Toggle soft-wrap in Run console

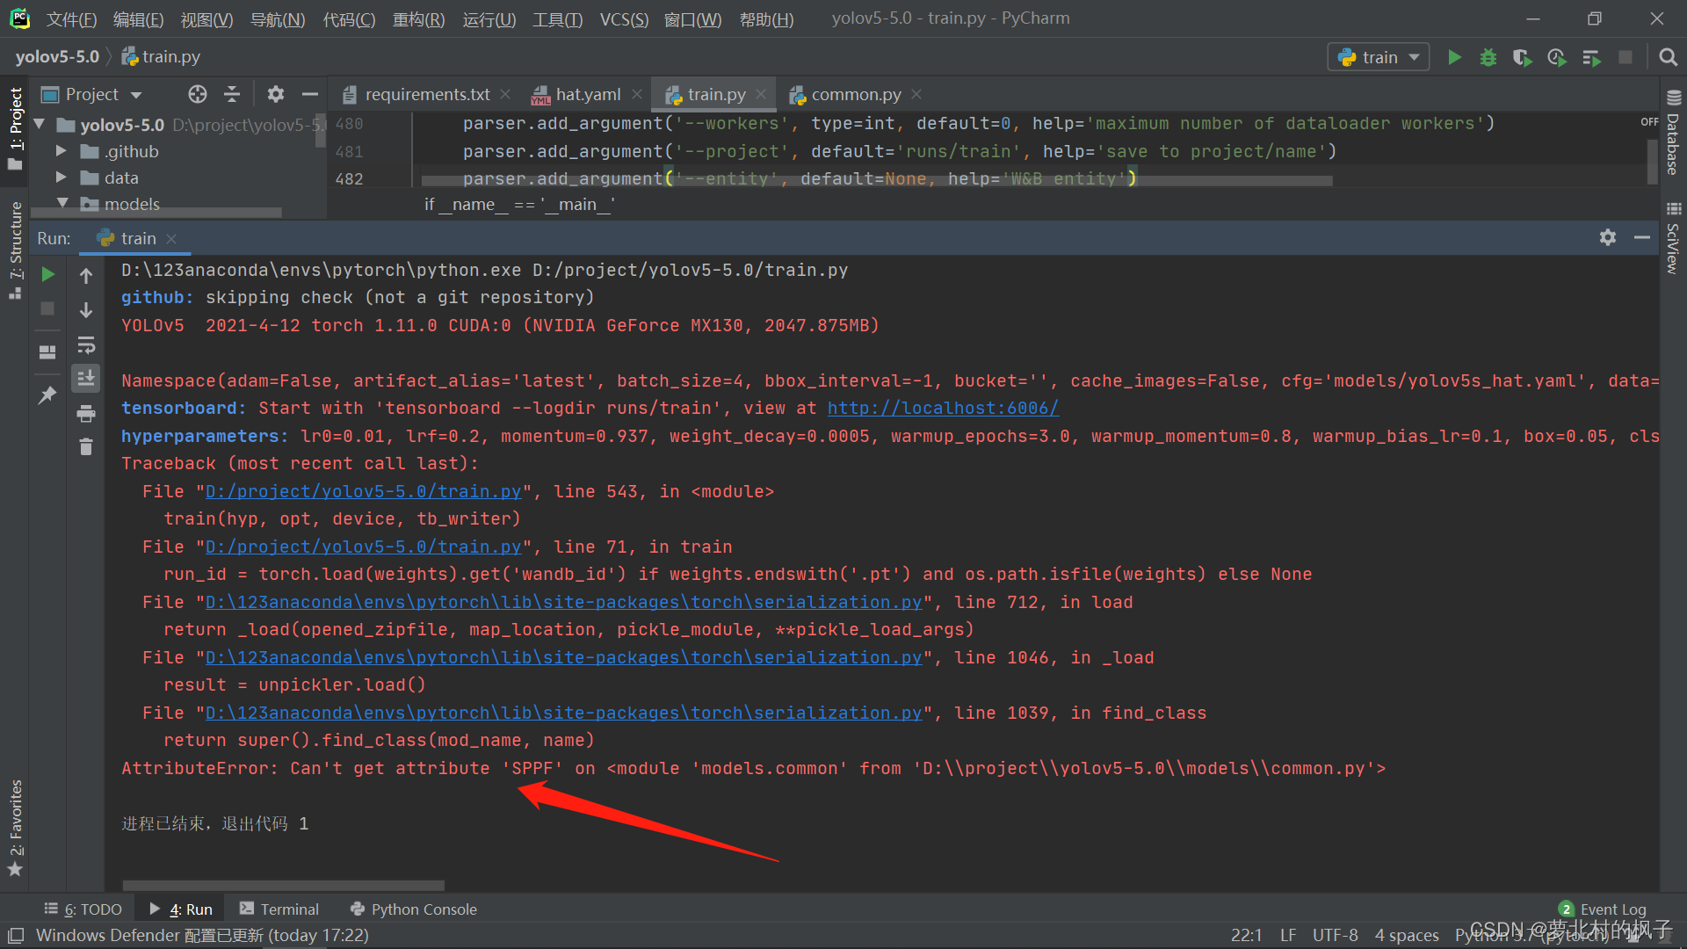[x=86, y=344]
